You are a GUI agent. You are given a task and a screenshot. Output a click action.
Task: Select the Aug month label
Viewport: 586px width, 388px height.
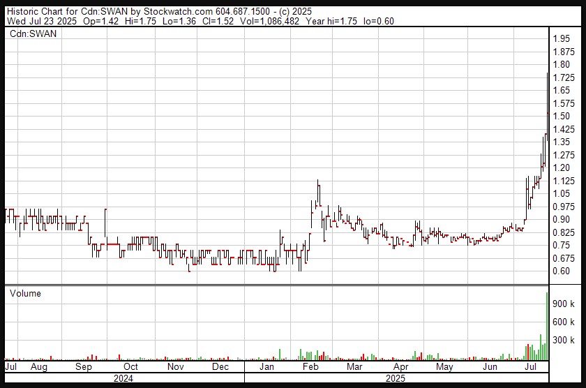click(x=39, y=366)
